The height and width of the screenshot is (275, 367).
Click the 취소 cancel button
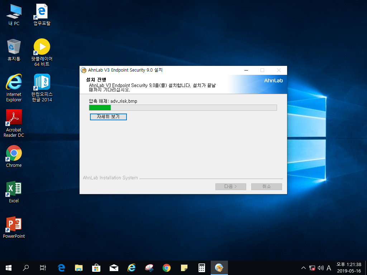(x=267, y=187)
